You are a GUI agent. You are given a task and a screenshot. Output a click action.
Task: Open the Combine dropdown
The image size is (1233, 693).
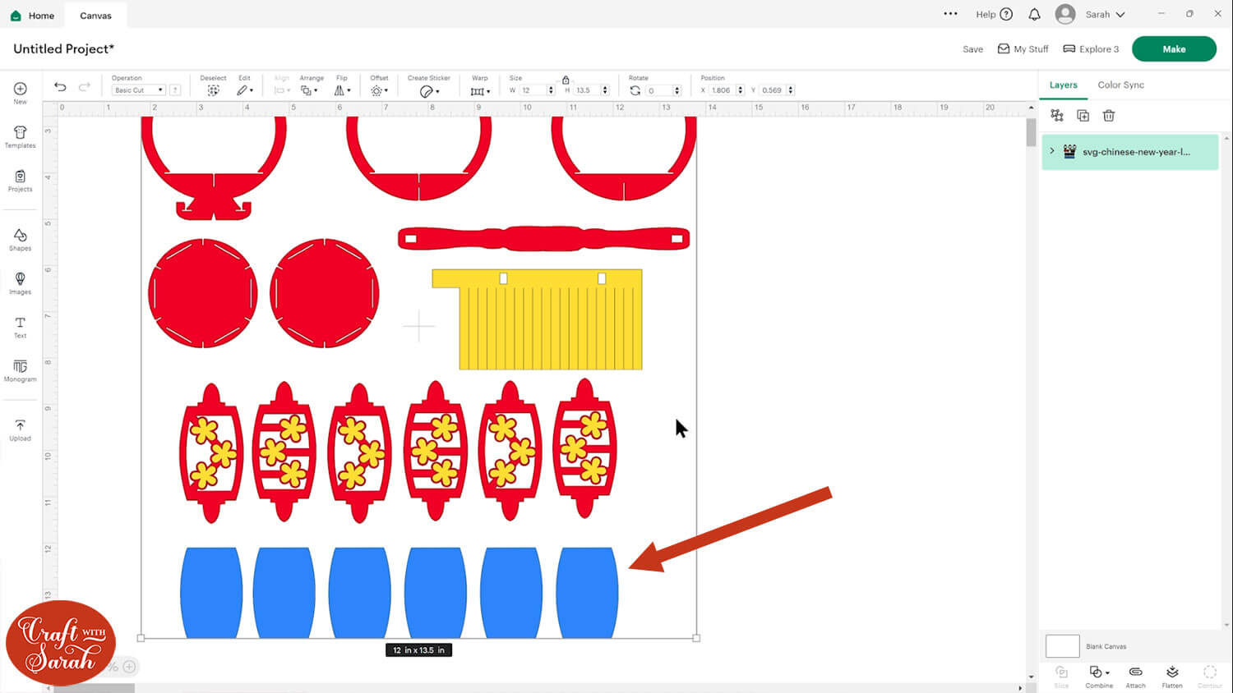1099,677
